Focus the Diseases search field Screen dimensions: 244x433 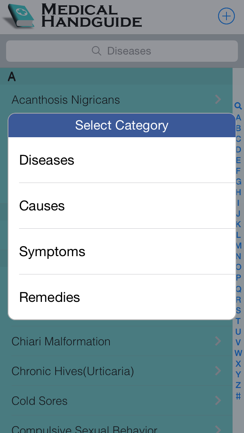(122, 51)
